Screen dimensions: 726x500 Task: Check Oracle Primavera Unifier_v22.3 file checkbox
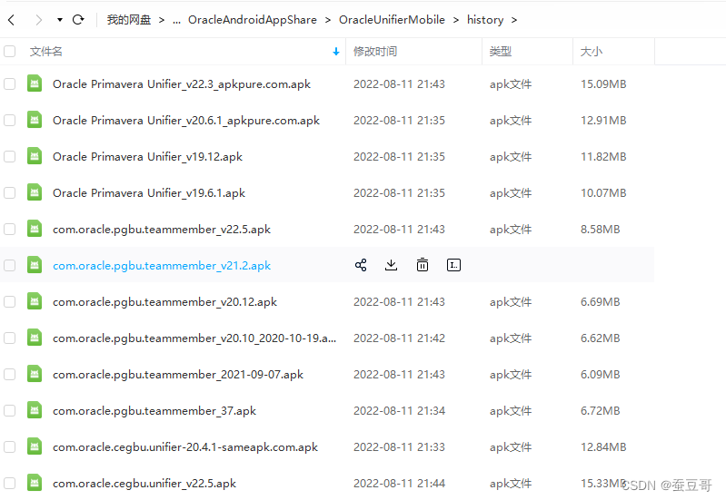9,84
